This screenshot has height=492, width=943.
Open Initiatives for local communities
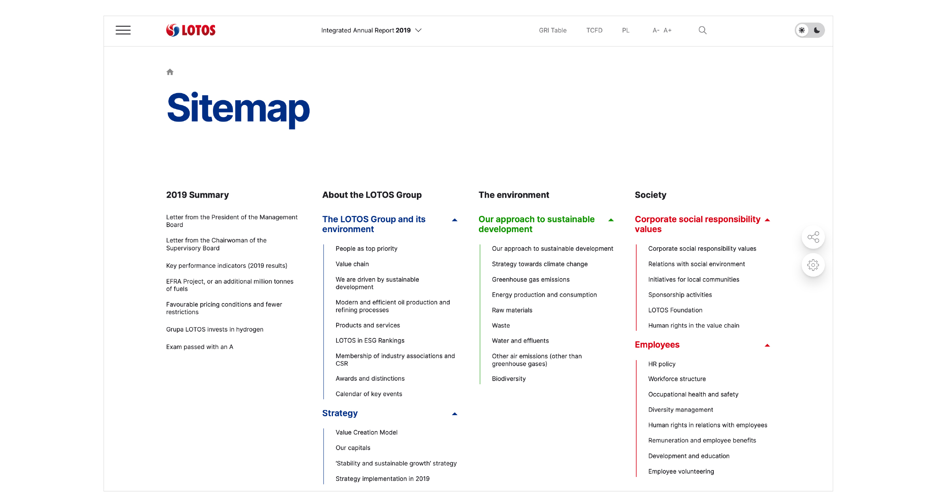pos(694,280)
